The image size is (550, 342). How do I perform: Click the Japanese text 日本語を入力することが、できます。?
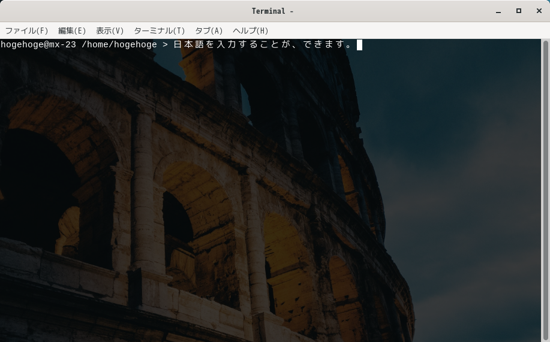(x=263, y=44)
